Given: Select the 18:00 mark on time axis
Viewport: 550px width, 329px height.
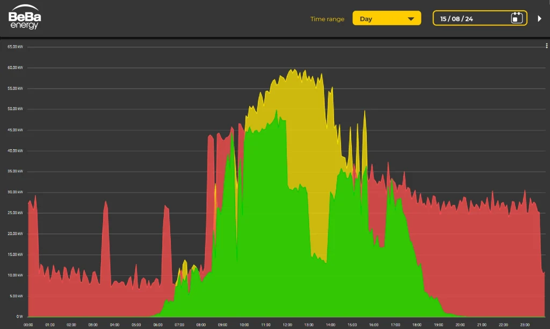Looking at the screenshot, I should pos(417,325).
